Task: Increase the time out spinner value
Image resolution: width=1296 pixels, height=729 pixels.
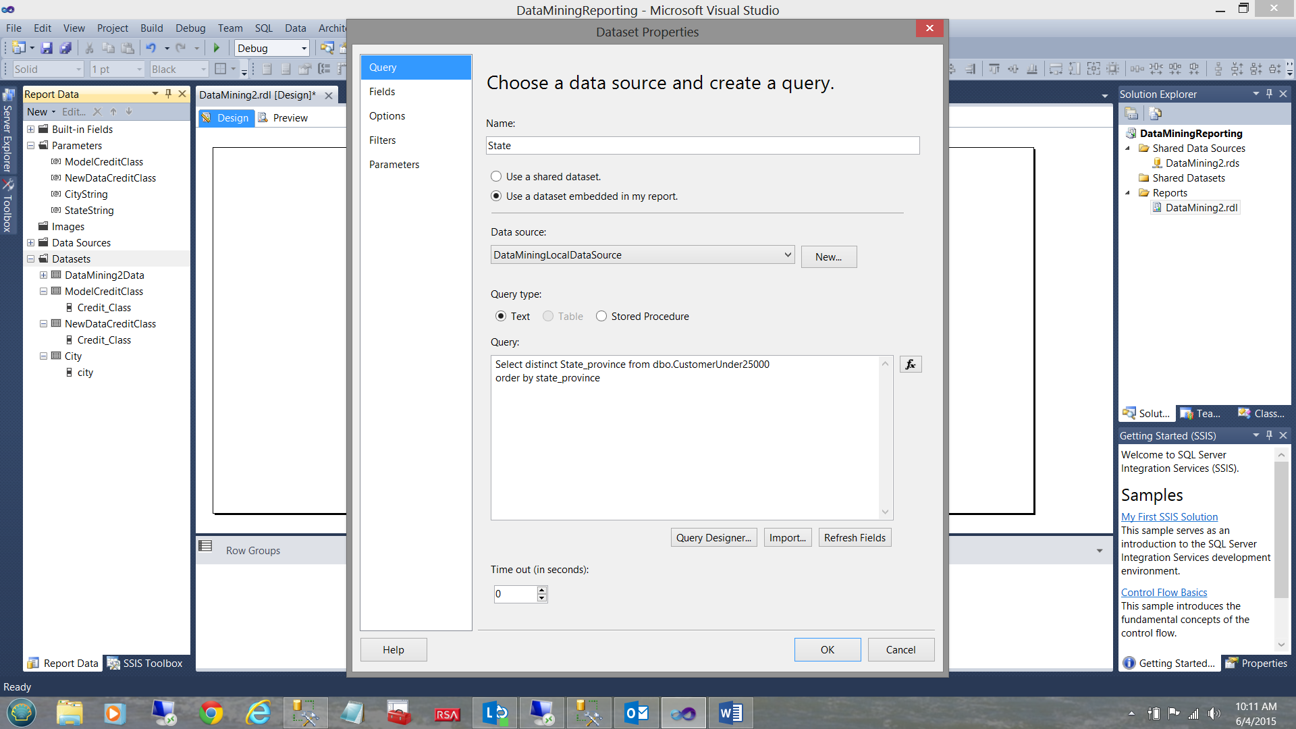Action: pos(541,590)
